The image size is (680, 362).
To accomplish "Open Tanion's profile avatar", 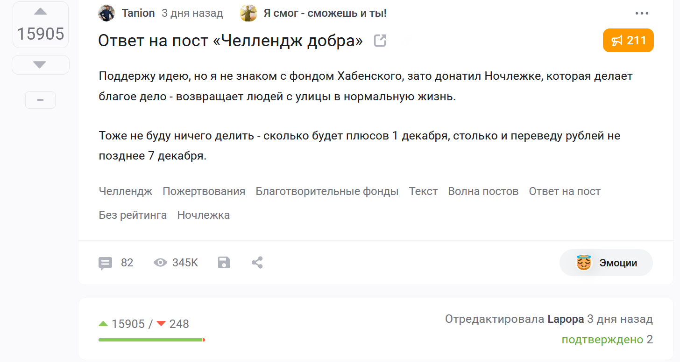I will pos(106,14).
